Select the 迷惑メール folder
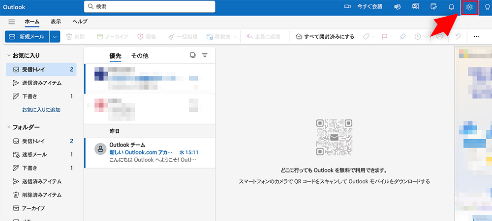This screenshot has width=492, height=221. pyautogui.click(x=41, y=154)
